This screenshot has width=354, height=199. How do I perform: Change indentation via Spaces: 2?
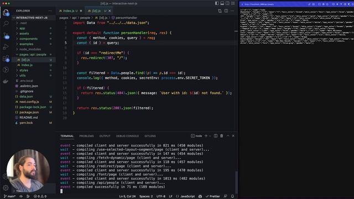coord(146,196)
